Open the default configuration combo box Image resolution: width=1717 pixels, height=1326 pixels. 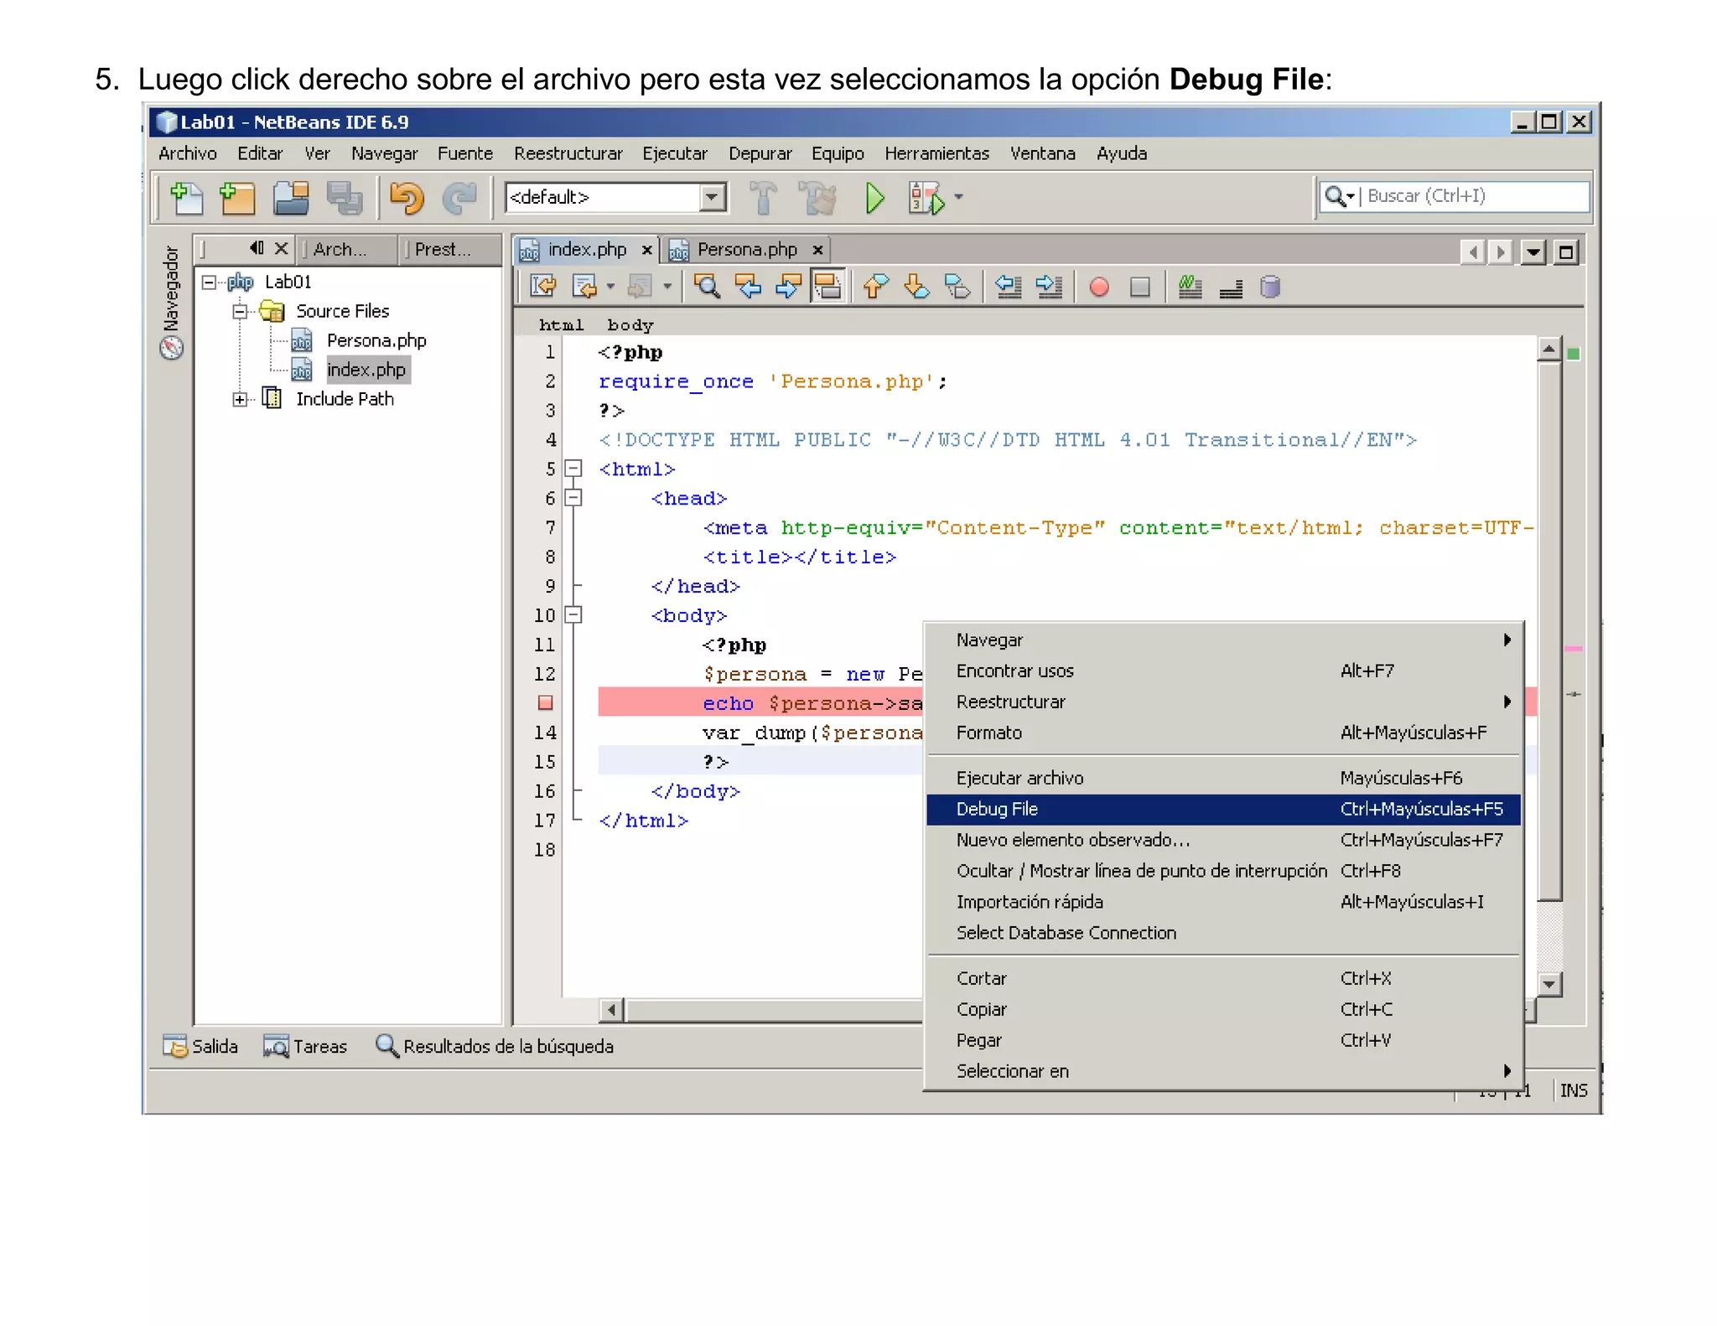click(615, 198)
